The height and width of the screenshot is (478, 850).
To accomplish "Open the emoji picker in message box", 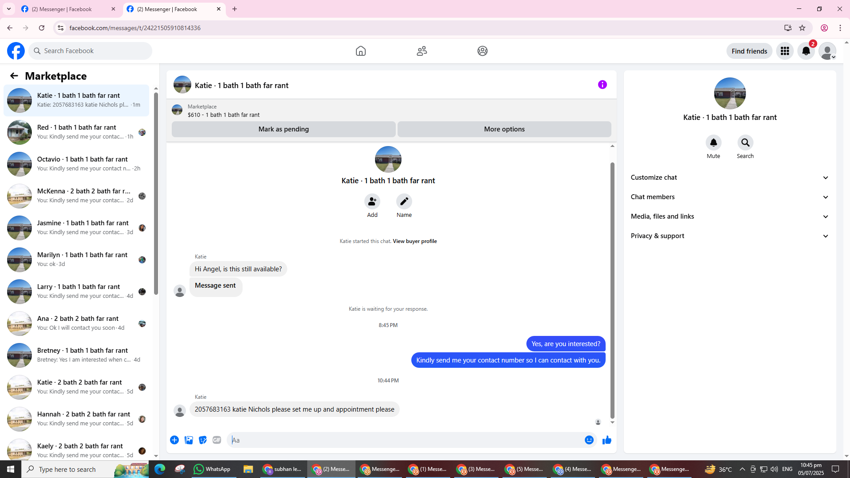I will pyautogui.click(x=589, y=440).
